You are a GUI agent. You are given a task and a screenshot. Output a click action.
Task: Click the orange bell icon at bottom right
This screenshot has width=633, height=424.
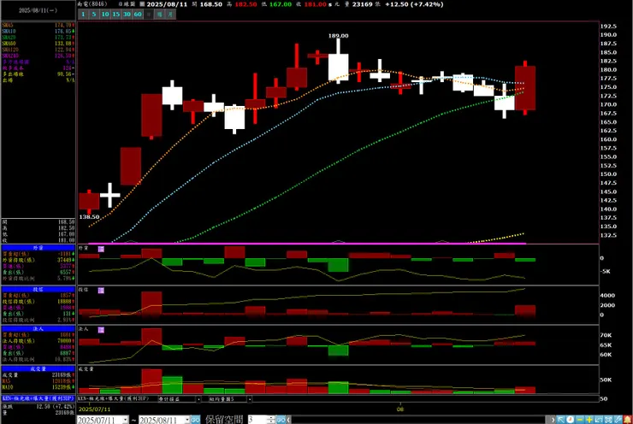(627, 420)
